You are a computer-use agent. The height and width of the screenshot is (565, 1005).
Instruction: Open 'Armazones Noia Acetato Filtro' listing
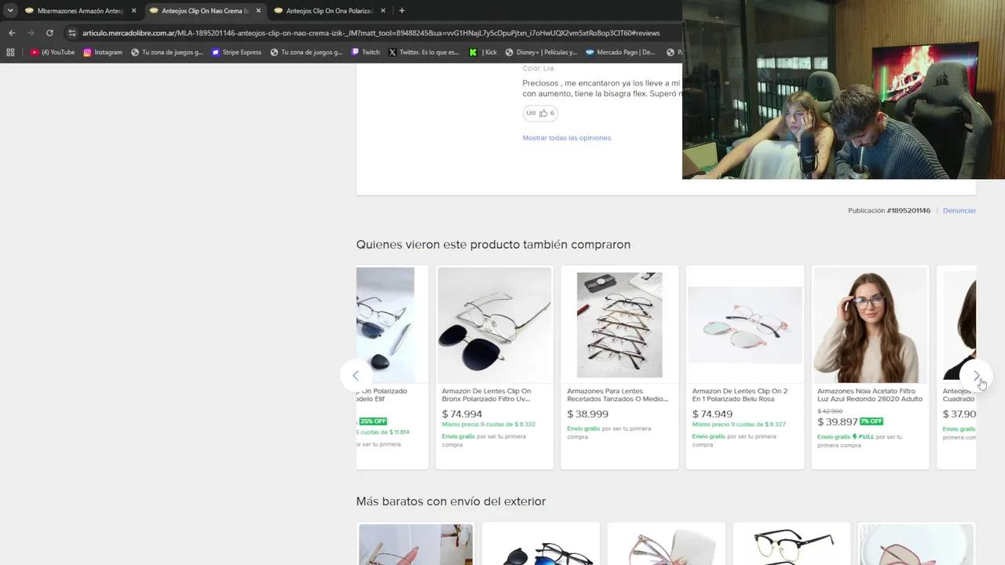click(x=870, y=395)
